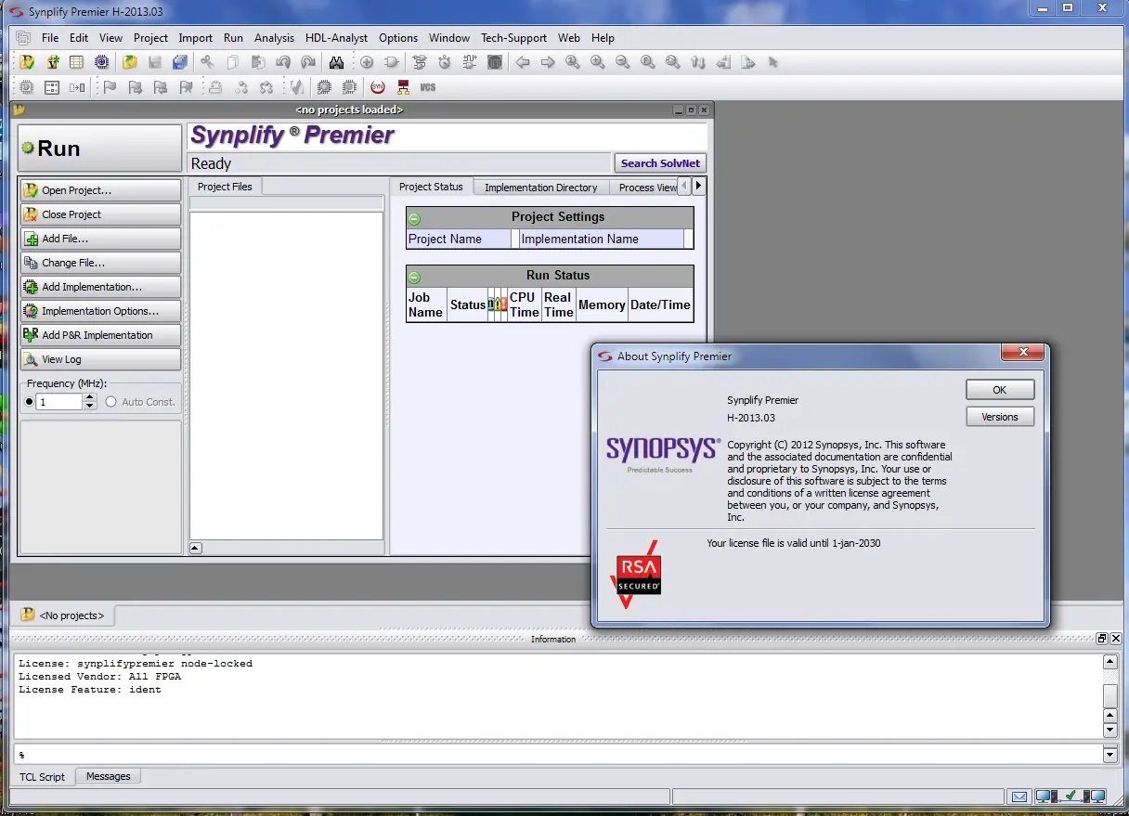
Task: Click the small up arrow below Project Files
Action: coord(195,548)
